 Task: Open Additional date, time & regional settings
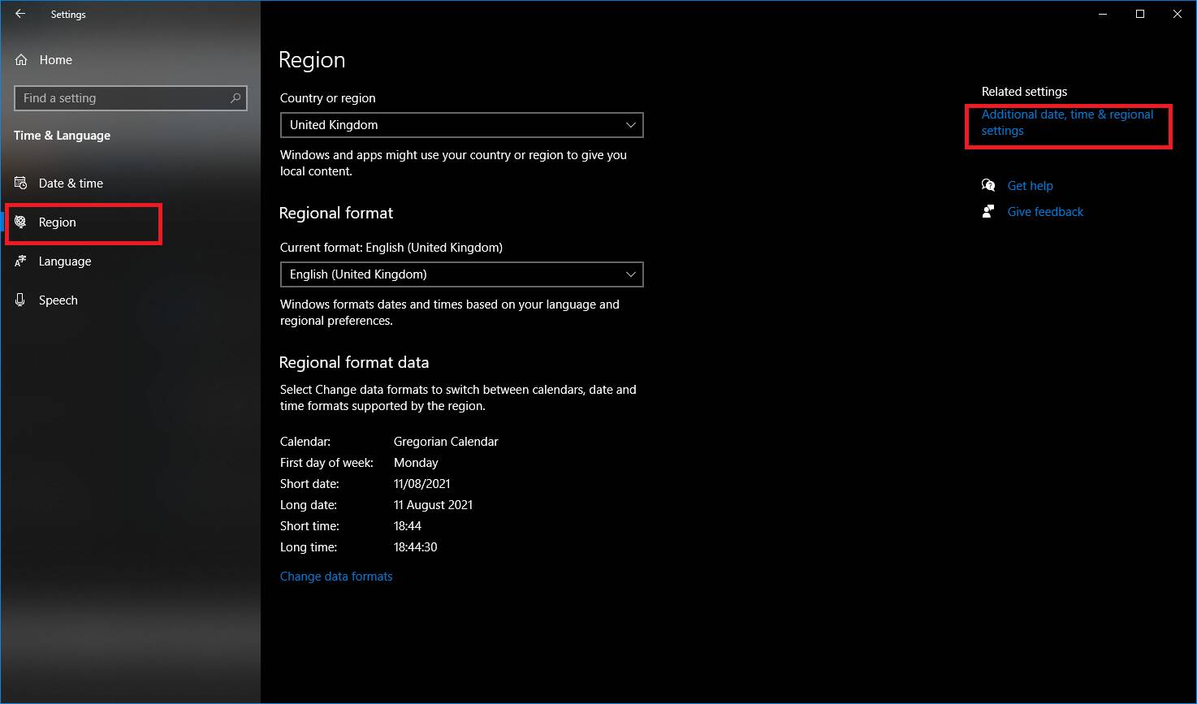(1066, 123)
